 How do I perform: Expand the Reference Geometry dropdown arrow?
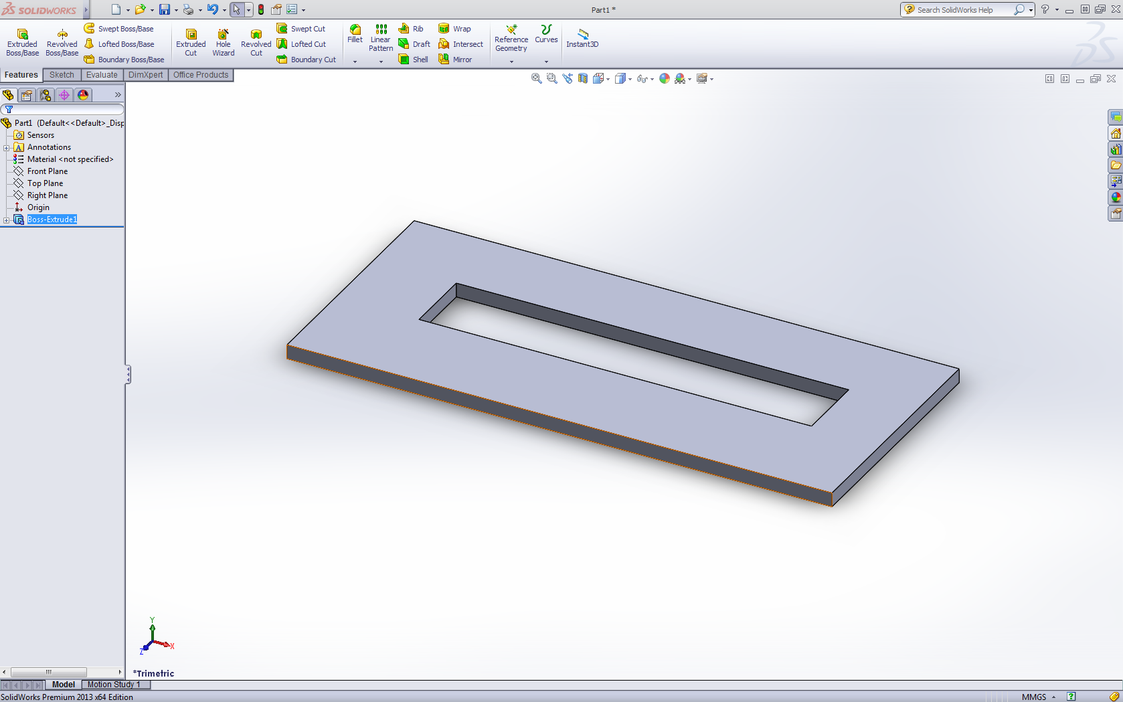pos(511,62)
